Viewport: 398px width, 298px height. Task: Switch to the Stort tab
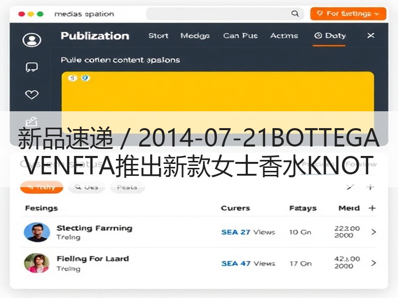pyautogui.click(x=158, y=36)
